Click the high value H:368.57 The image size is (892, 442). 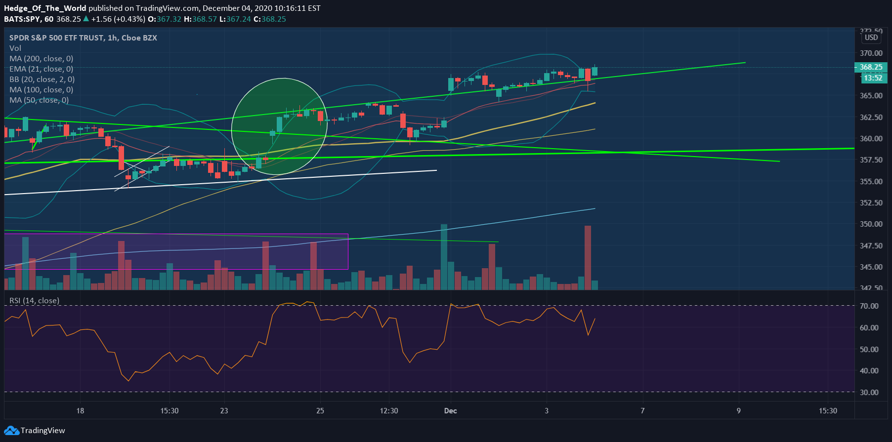click(x=200, y=19)
